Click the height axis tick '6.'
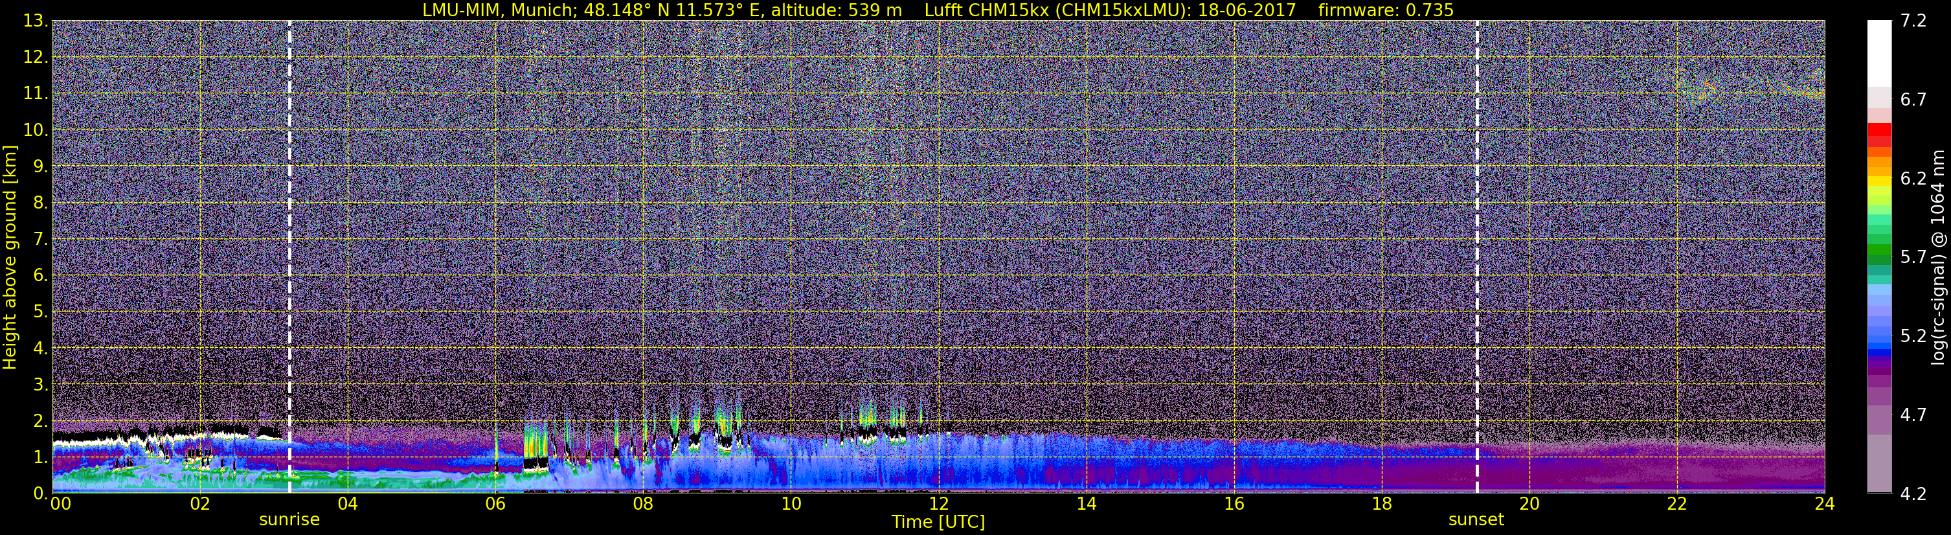Viewport: 1951px width, 535px height. [x=40, y=276]
